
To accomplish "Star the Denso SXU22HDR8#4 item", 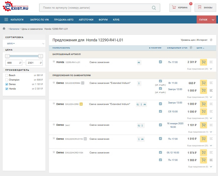I will tap(54, 82).
